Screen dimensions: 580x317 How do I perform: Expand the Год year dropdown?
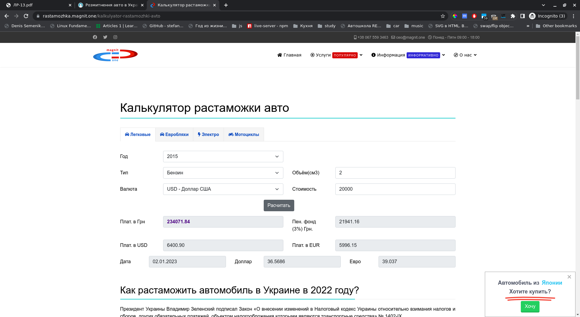point(223,157)
